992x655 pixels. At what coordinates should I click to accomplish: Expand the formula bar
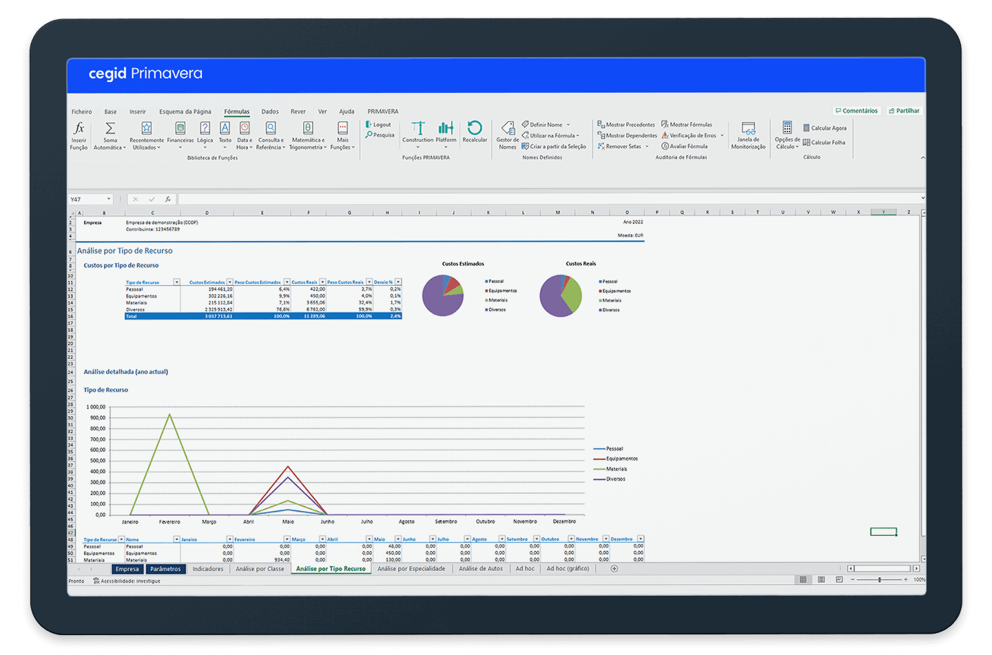click(923, 198)
